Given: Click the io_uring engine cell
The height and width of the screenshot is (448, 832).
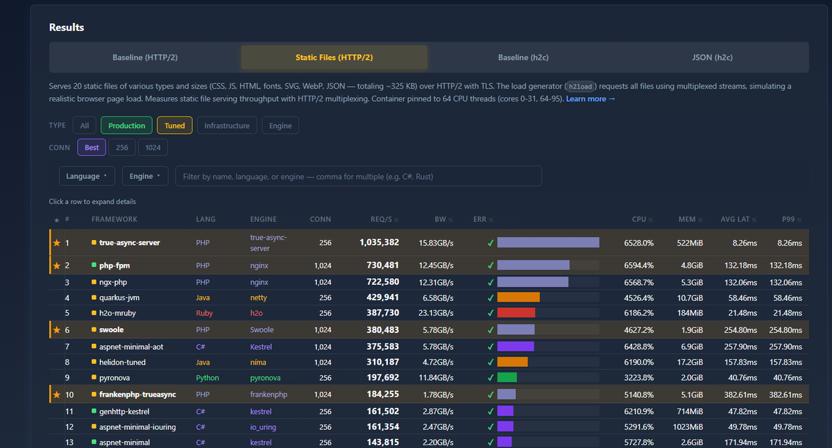Looking at the screenshot, I should click(x=263, y=427).
